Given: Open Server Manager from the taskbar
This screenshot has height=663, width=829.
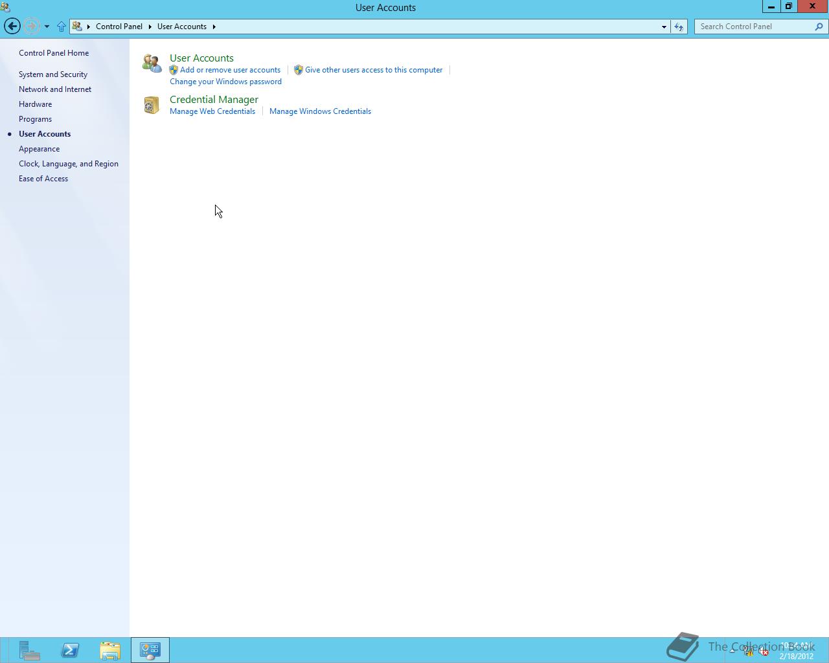Looking at the screenshot, I should (x=29, y=650).
